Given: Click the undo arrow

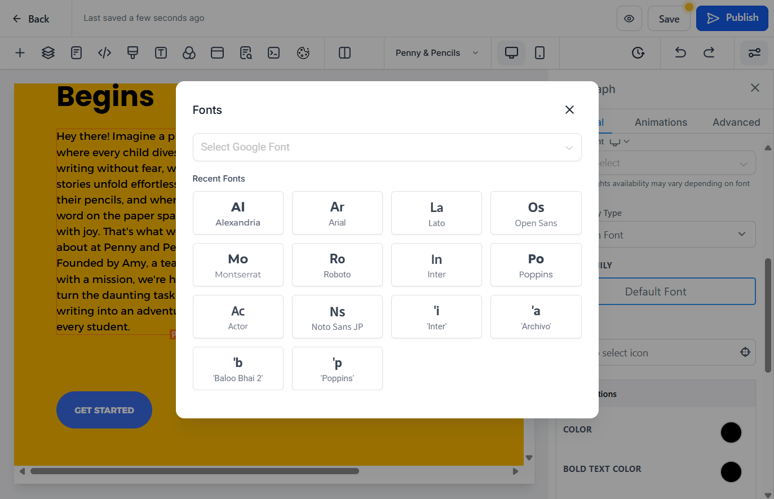Looking at the screenshot, I should pyautogui.click(x=680, y=53).
